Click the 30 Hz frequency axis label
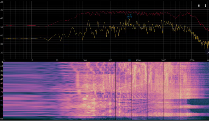Screen dimensions: 209x121 57,60
